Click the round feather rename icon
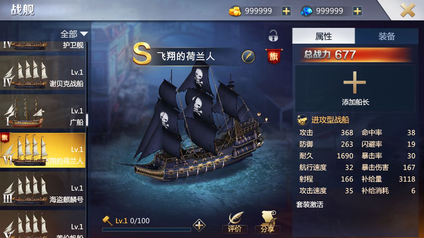The width and height of the screenshot is (424, 238). click(x=248, y=57)
